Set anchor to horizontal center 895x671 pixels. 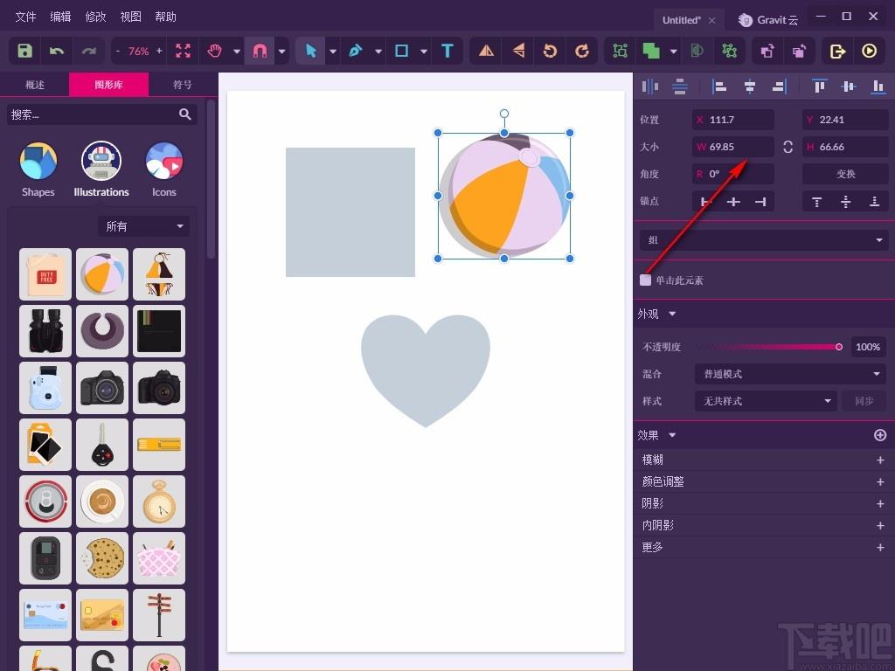pos(733,202)
